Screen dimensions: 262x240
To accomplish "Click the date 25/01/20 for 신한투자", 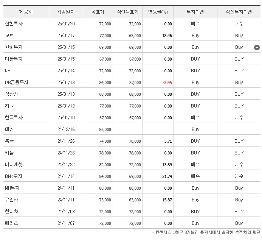I will point(66,24).
